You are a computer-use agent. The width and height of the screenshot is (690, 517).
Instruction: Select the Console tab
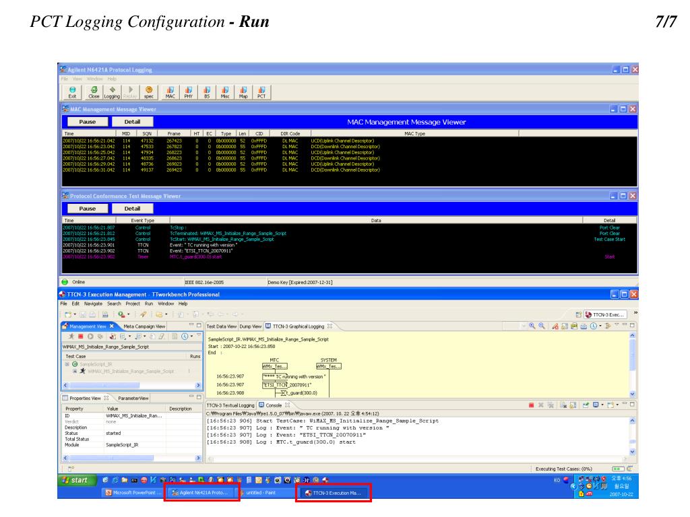click(x=274, y=405)
